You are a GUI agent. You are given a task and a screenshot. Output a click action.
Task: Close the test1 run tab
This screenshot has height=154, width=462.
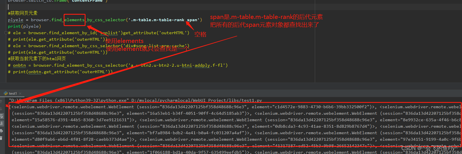[20, 94]
